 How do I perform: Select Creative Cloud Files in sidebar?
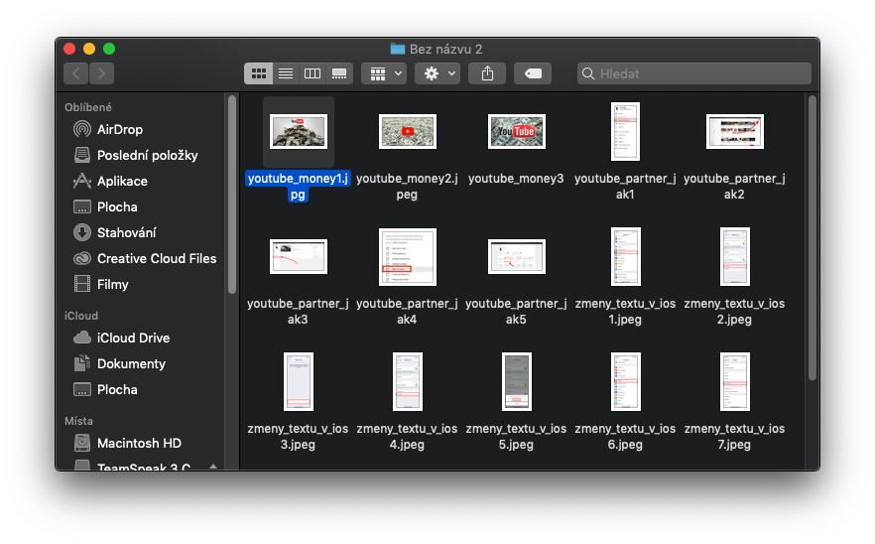point(156,258)
